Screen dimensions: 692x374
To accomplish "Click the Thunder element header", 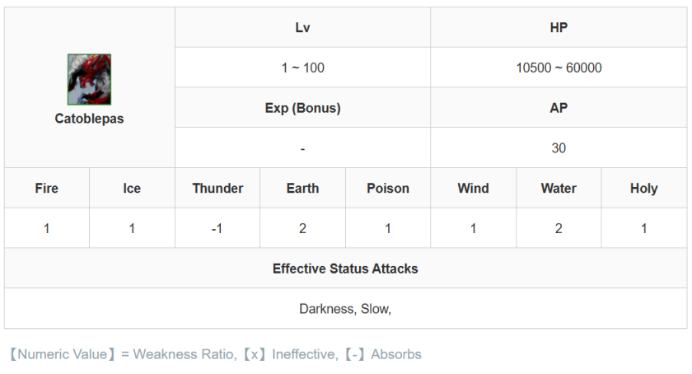I will 217,189.
